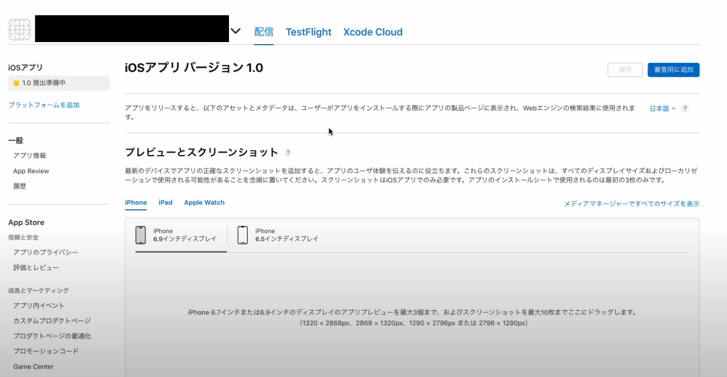Viewport: 727px width, 377px height.
Task: Open App Review in the sidebar
Action: [x=31, y=171]
